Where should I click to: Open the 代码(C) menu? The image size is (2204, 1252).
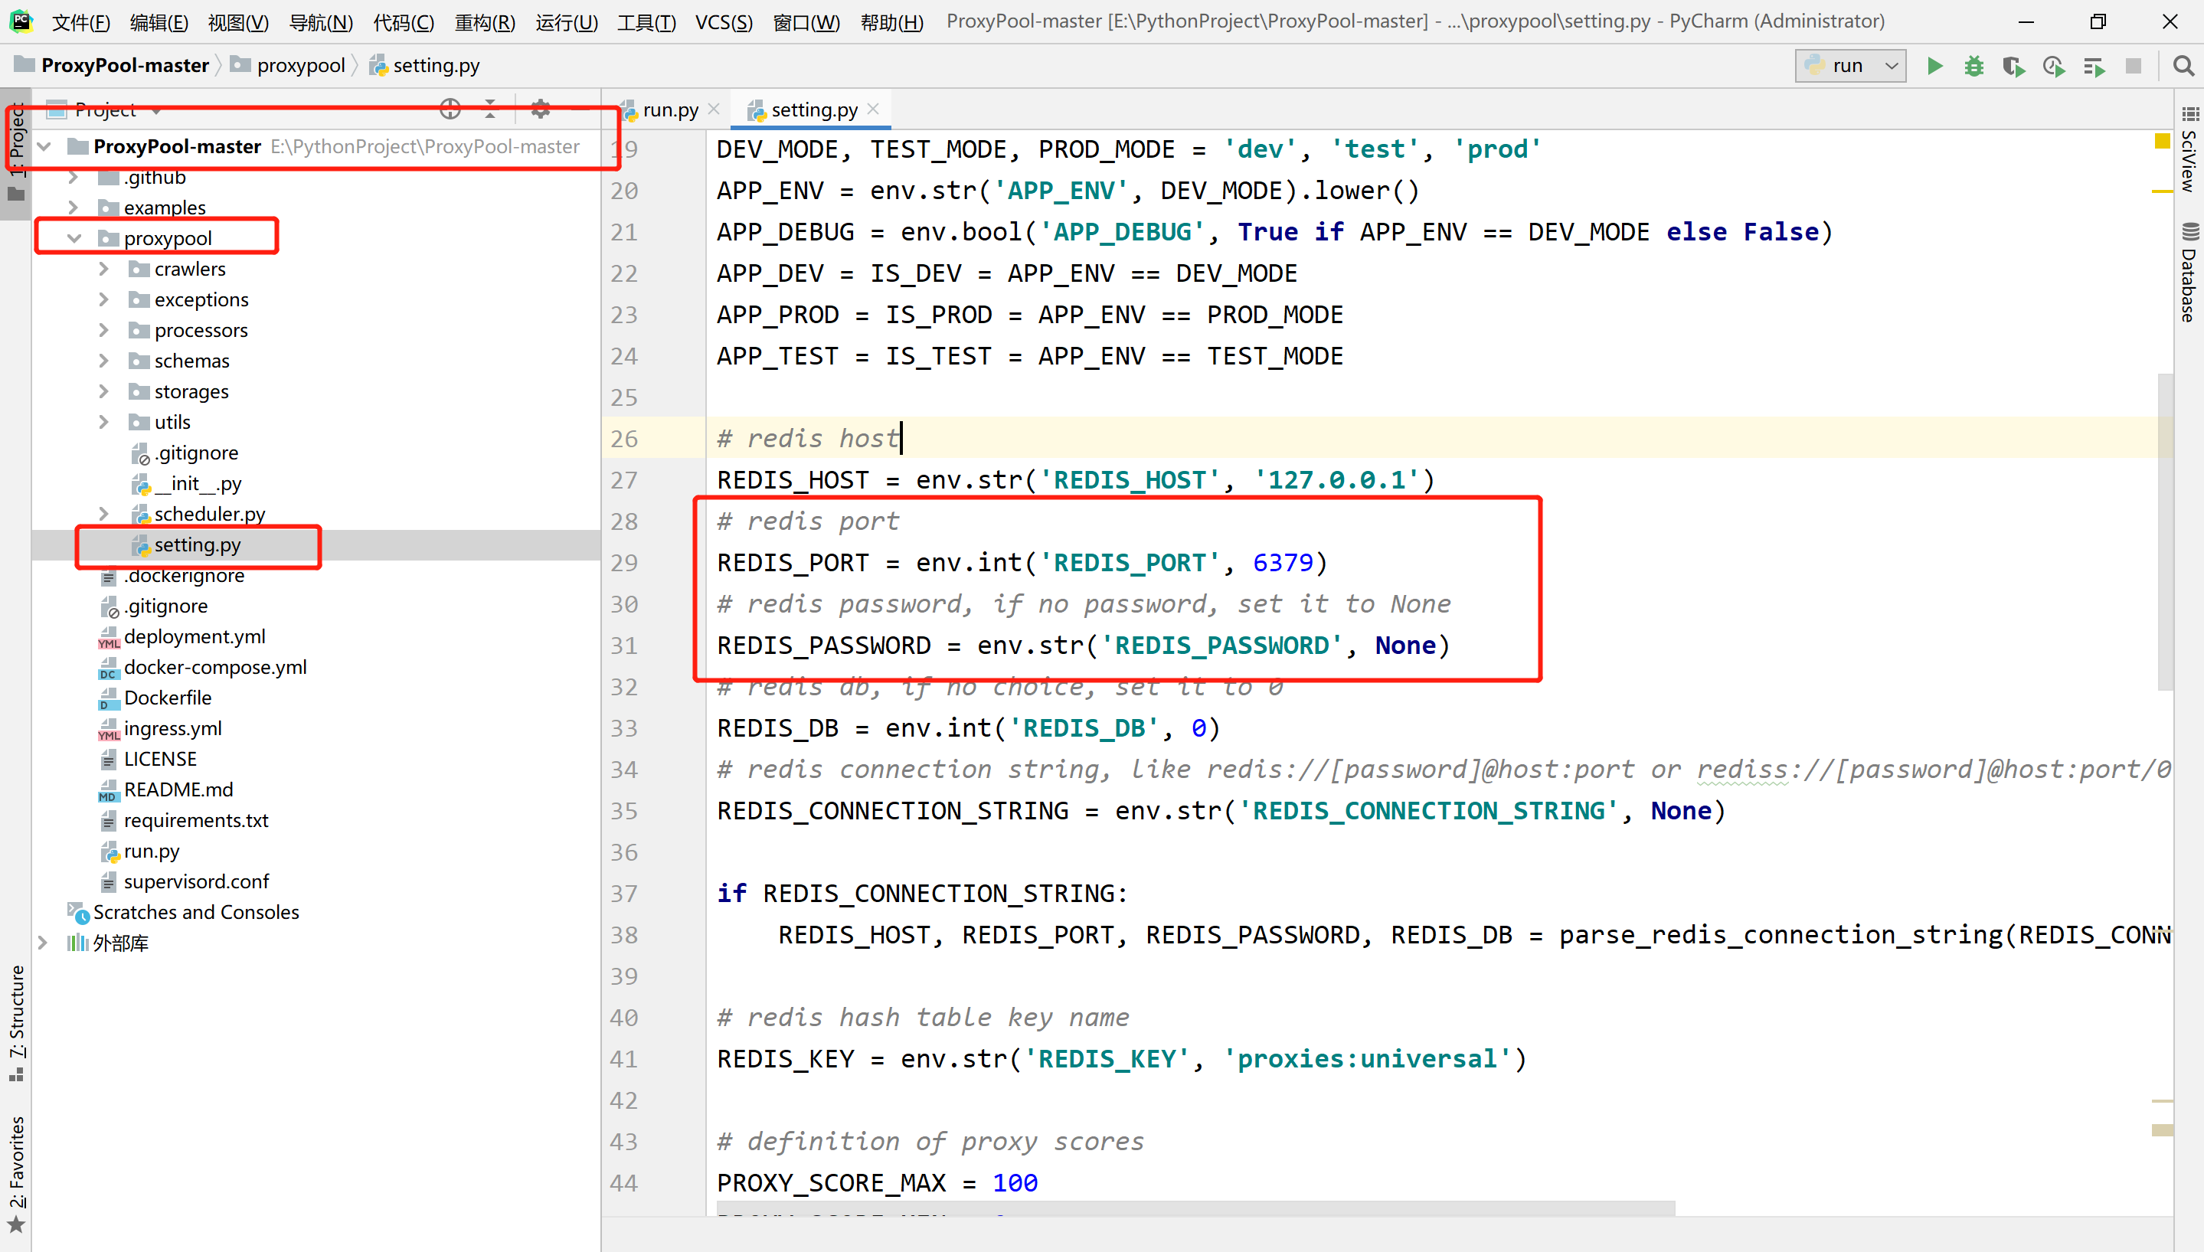tap(404, 21)
